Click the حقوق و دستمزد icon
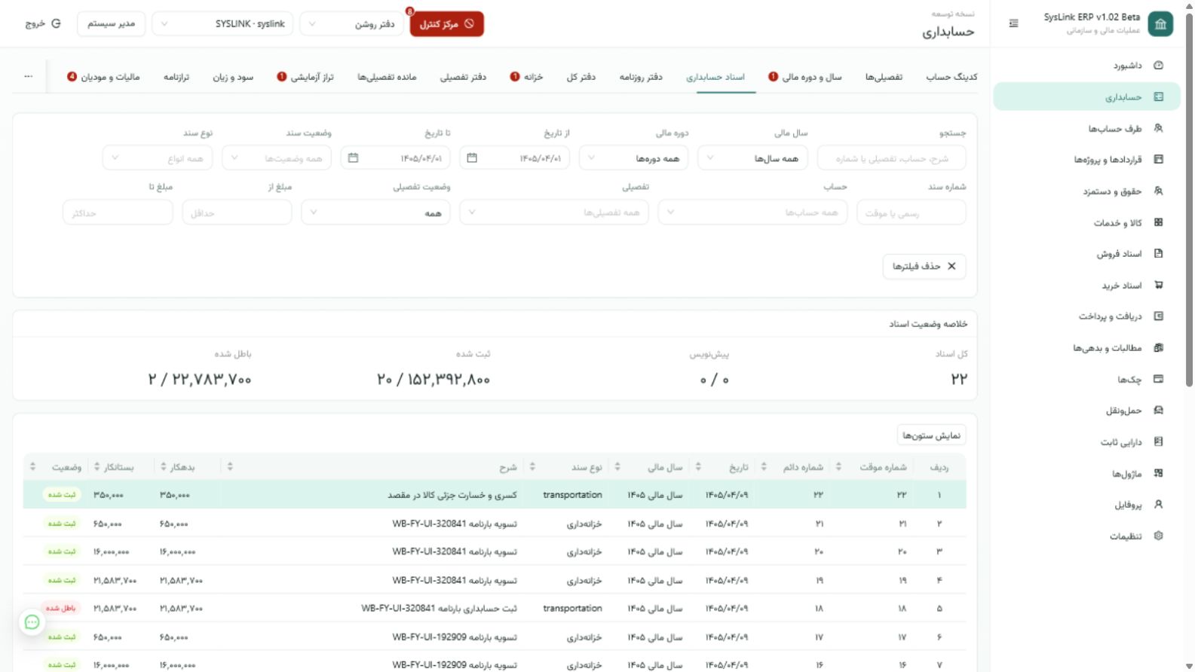1195x672 pixels. (x=1159, y=191)
